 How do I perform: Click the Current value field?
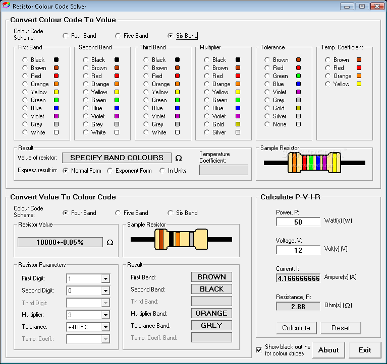[x=298, y=278]
